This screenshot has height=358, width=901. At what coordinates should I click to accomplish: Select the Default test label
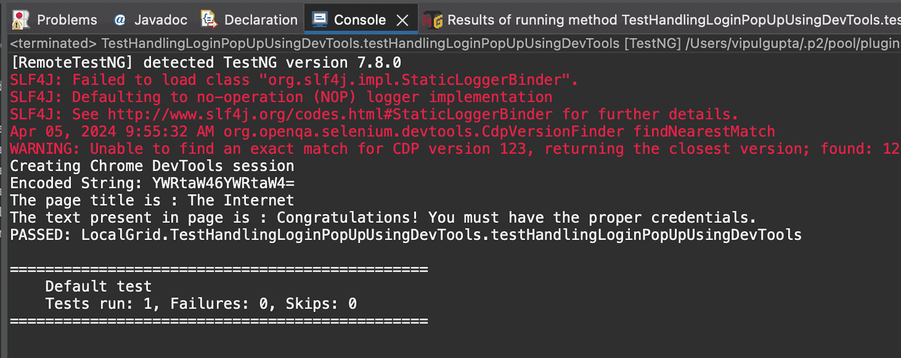pyautogui.click(x=98, y=286)
